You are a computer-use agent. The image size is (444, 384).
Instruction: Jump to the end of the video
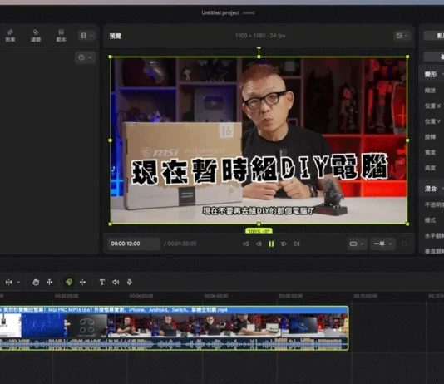click(297, 244)
